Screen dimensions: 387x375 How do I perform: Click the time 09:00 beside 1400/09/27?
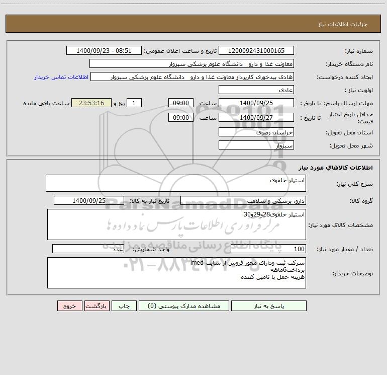point(180,117)
